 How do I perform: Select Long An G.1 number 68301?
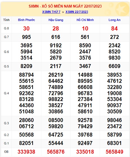pyautogui.click(x=115, y=143)
